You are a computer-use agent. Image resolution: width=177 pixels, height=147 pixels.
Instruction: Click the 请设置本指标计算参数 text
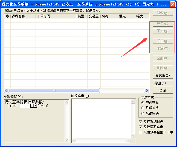click(x=25, y=102)
